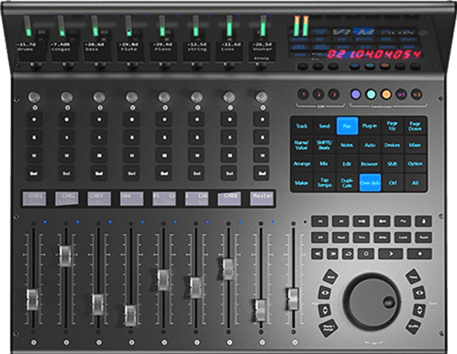The width and height of the screenshot is (457, 354).
Task: Mute the bass channel (CH03)
Action: [x=99, y=156]
